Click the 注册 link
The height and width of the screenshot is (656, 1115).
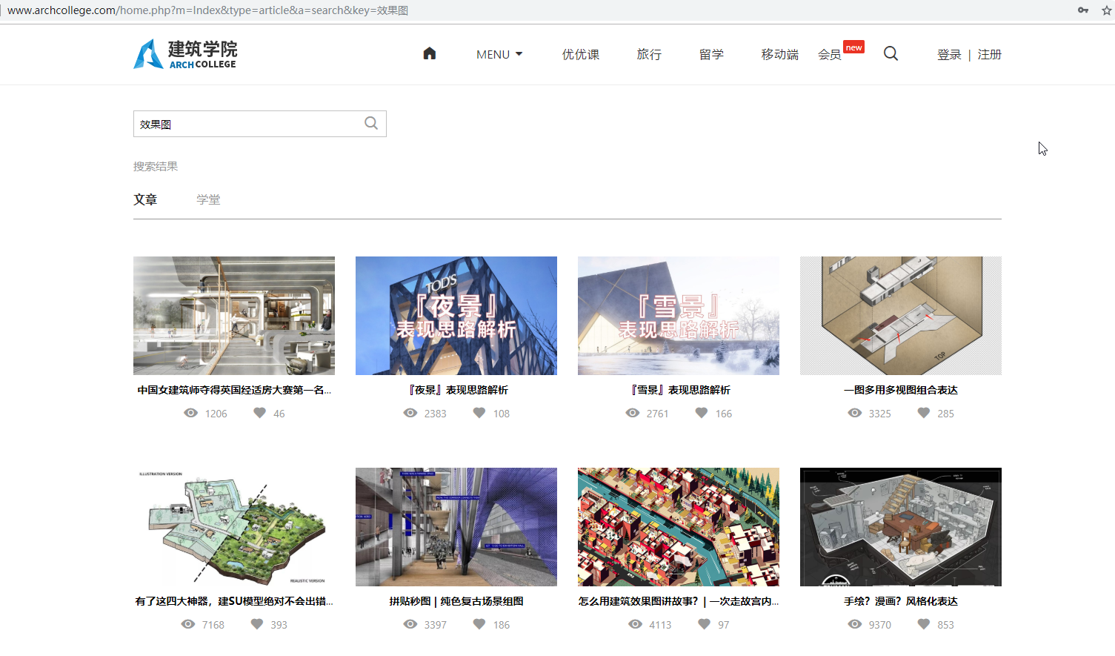pyautogui.click(x=990, y=54)
